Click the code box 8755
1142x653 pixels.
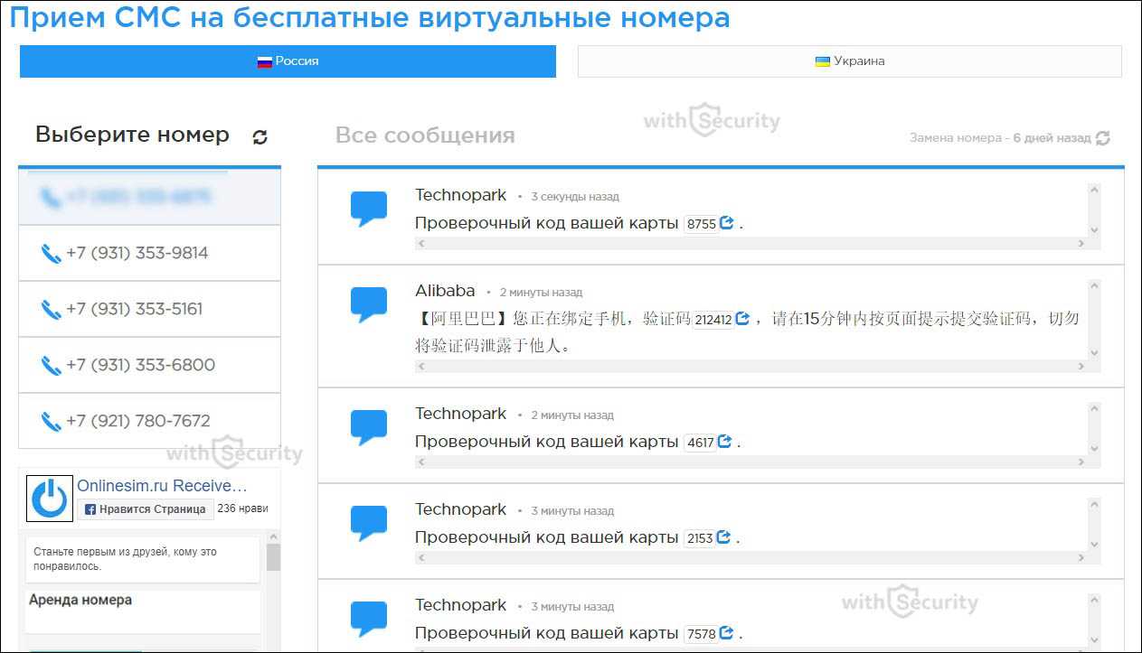pos(702,224)
